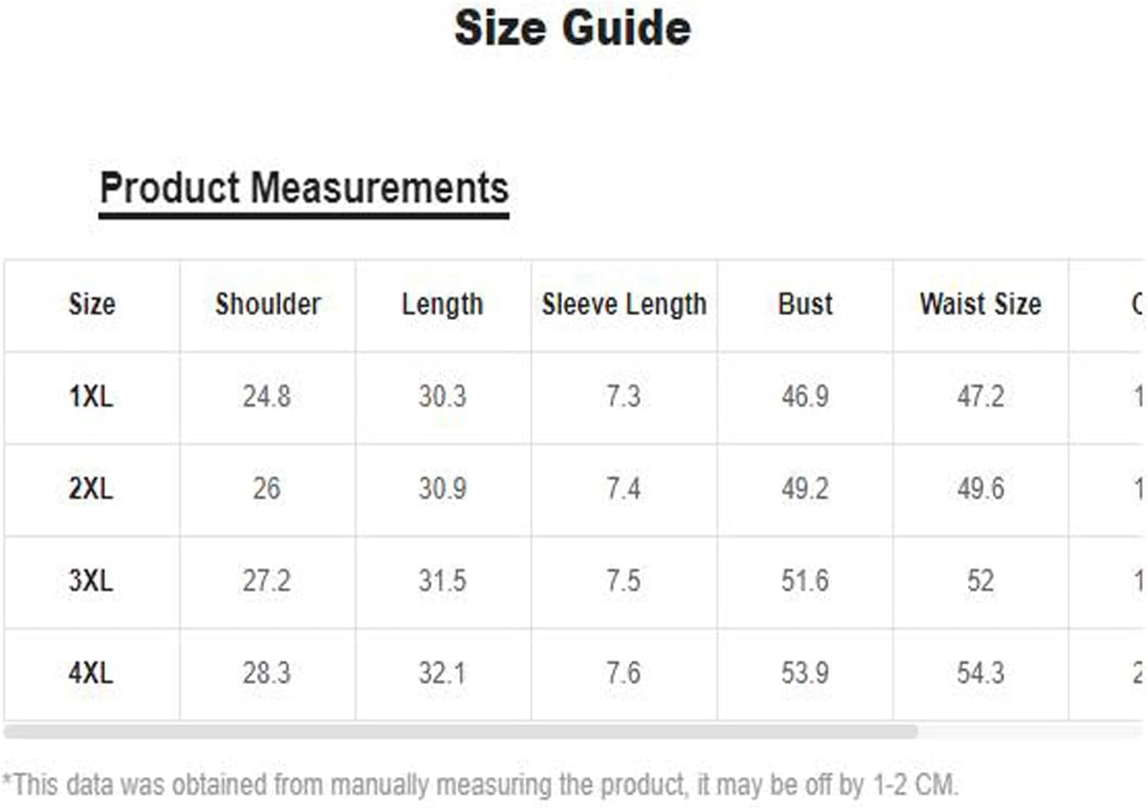Select the Sleeve Length column header
This screenshot has height=808, width=1148.
coord(624,304)
